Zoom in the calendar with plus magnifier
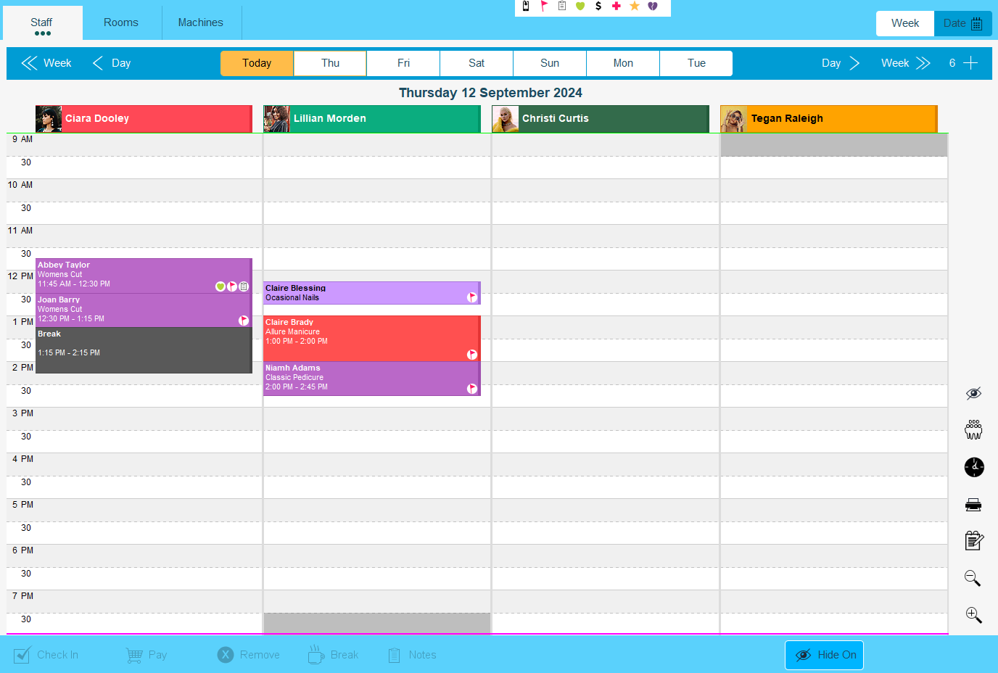998x673 pixels. tap(973, 615)
